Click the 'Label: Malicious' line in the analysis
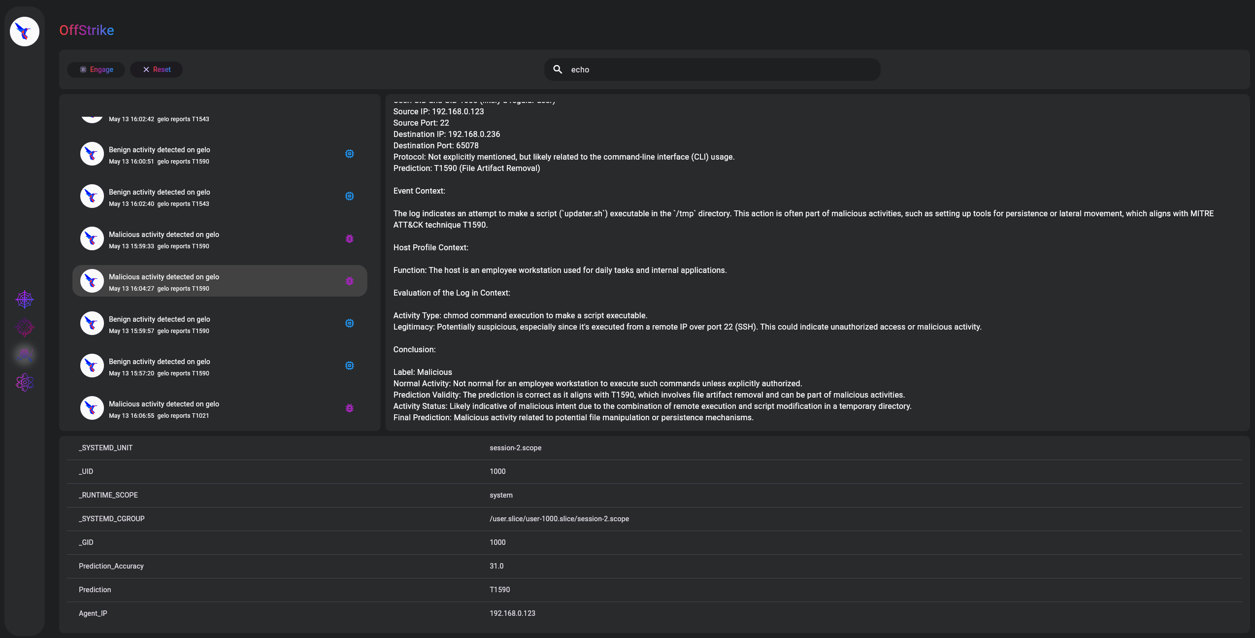1255x638 pixels. [423, 372]
